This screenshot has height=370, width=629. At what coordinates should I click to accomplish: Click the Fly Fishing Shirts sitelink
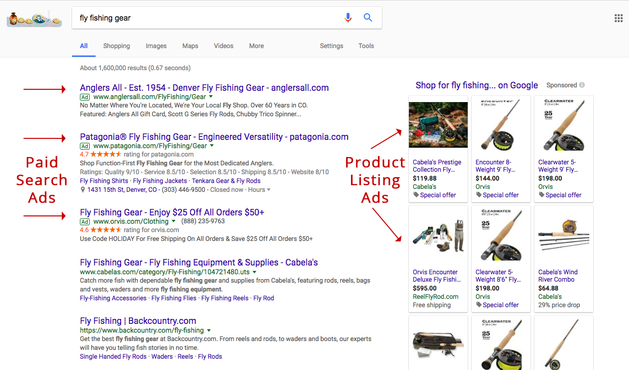(x=104, y=181)
